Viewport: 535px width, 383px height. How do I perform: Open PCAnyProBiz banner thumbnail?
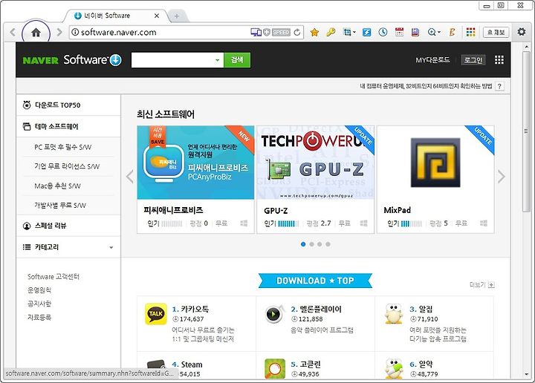click(195, 163)
